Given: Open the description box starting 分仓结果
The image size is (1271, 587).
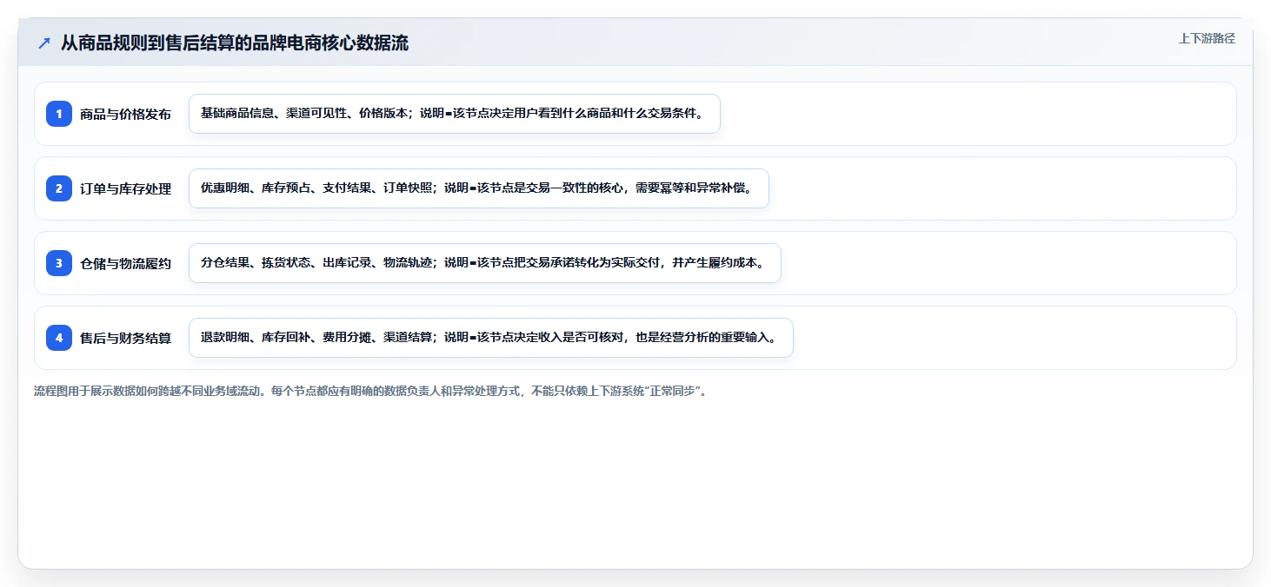Looking at the screenshot, I should (x=485, y=263).
